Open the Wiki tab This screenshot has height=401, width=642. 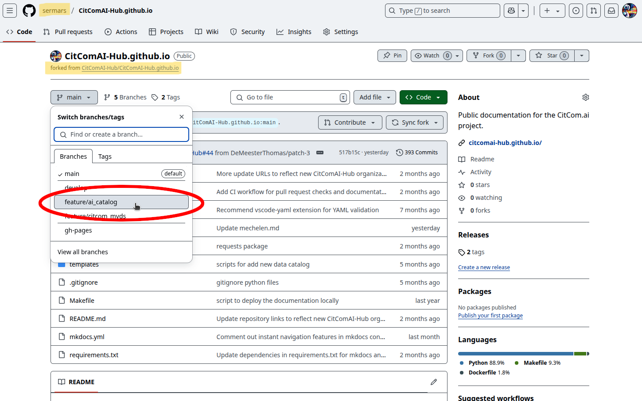click(207, 32)
